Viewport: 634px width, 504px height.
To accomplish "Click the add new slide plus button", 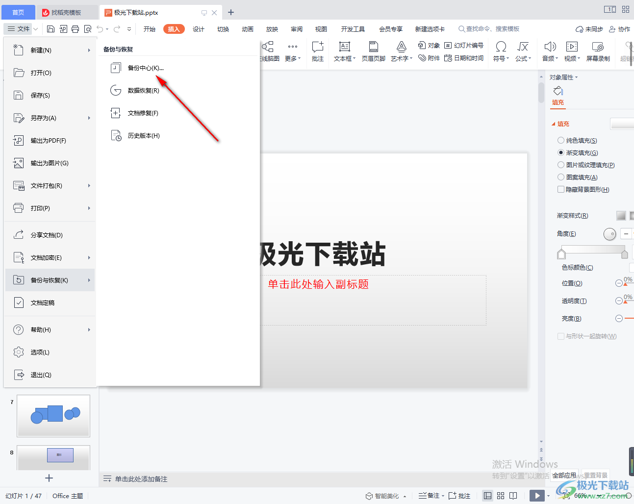I will point(49,478).
